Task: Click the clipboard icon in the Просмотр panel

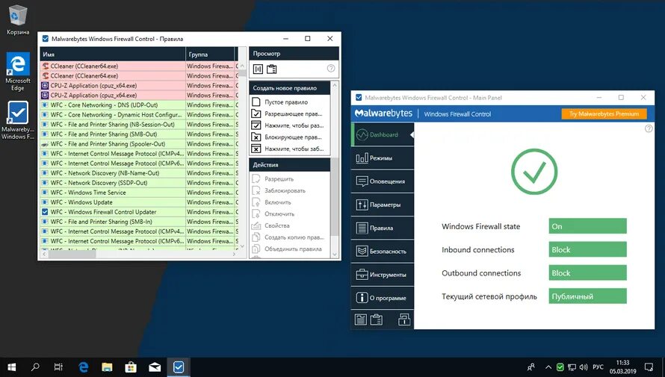Action: click(x=272, y=69)
